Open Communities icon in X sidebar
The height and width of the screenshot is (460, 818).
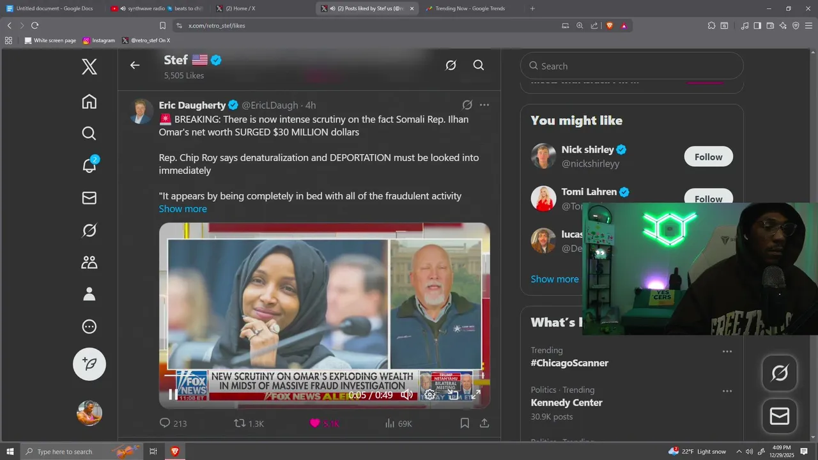click(89, 262)
